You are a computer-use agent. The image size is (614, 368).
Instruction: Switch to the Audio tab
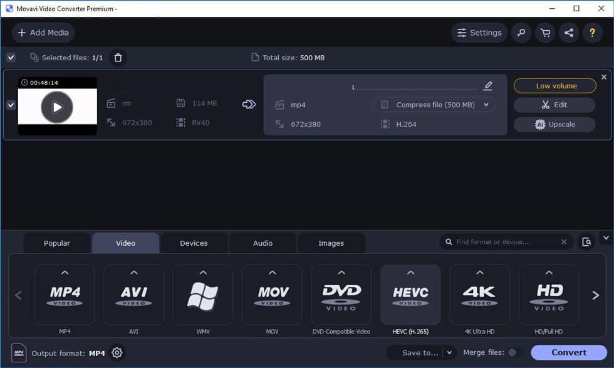pyautogui.click(x=263, y=243)
